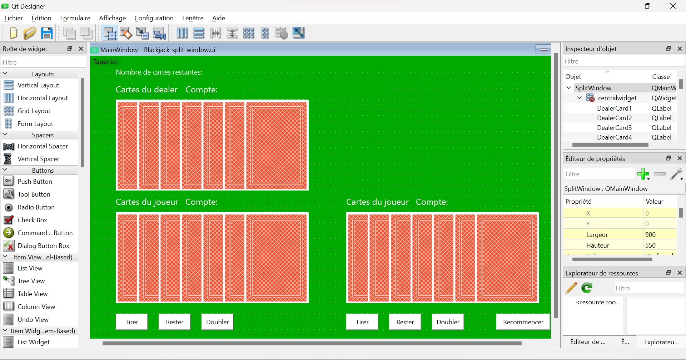
Task: Open the Affichage menu
Action: [113, 18]
